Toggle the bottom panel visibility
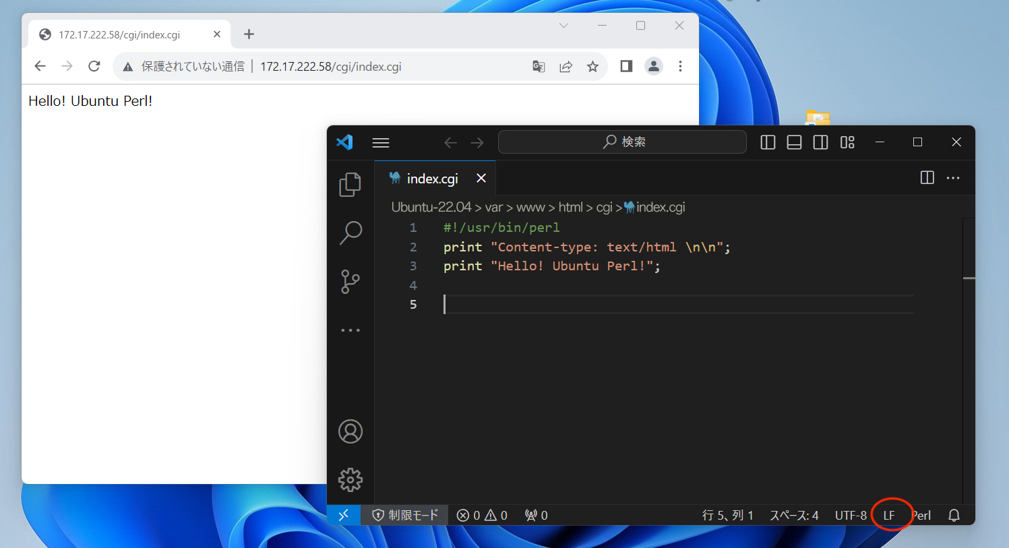 click(794, 142)
